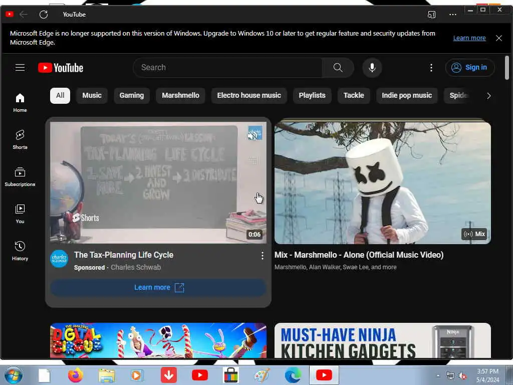The image size is (513, 385).
Task: Open the Amazing Digital Circus thumbnail
Action: (158, 340)
